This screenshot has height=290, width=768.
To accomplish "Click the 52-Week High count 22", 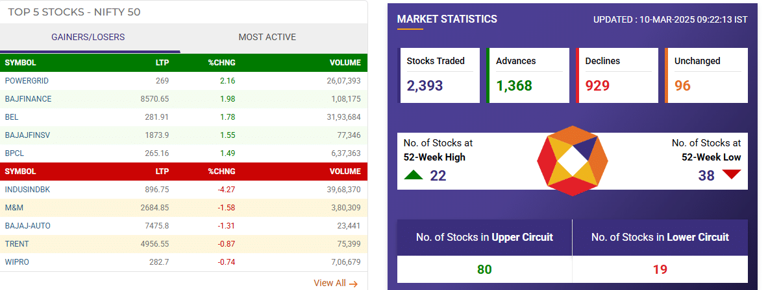I will (438, 175).
